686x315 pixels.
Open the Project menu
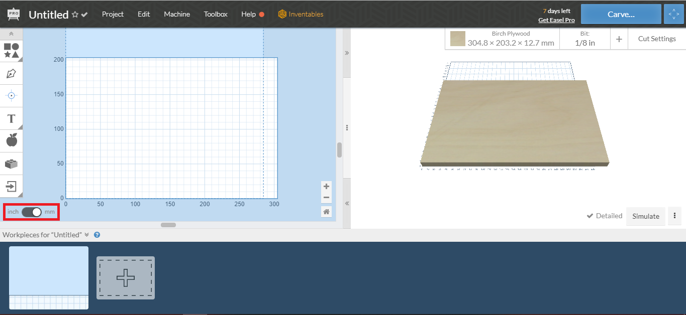coord(113,14)
